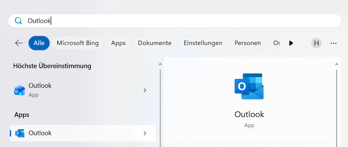This screenshot has height=147, width=348.
Task: Show only Dokumente results
Action: [x=155, y=43]
